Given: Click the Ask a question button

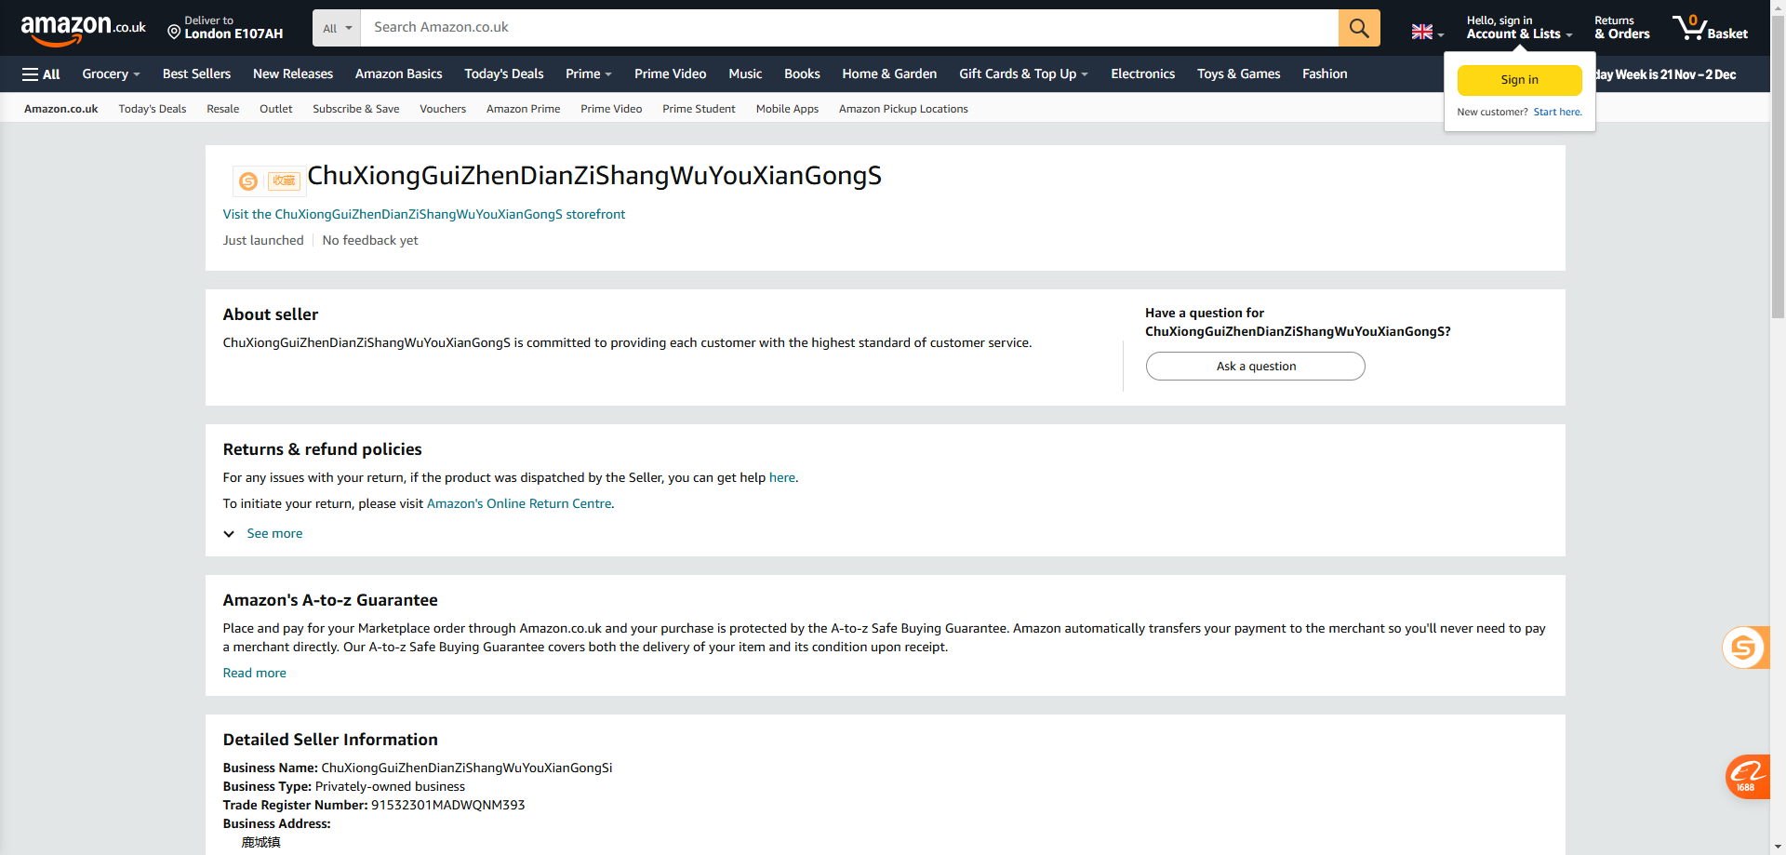Looking at the screenshot, I should pos(1255,367).
